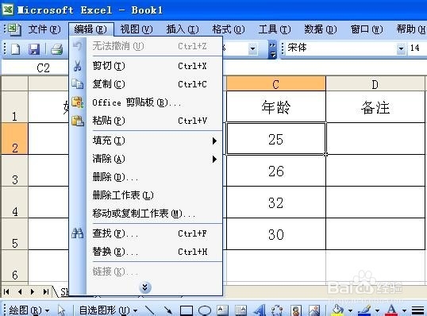The width and height of the screenshot is (427, 316).
Task: Click the Fill Color paint bucket
Action: point(338,310)
